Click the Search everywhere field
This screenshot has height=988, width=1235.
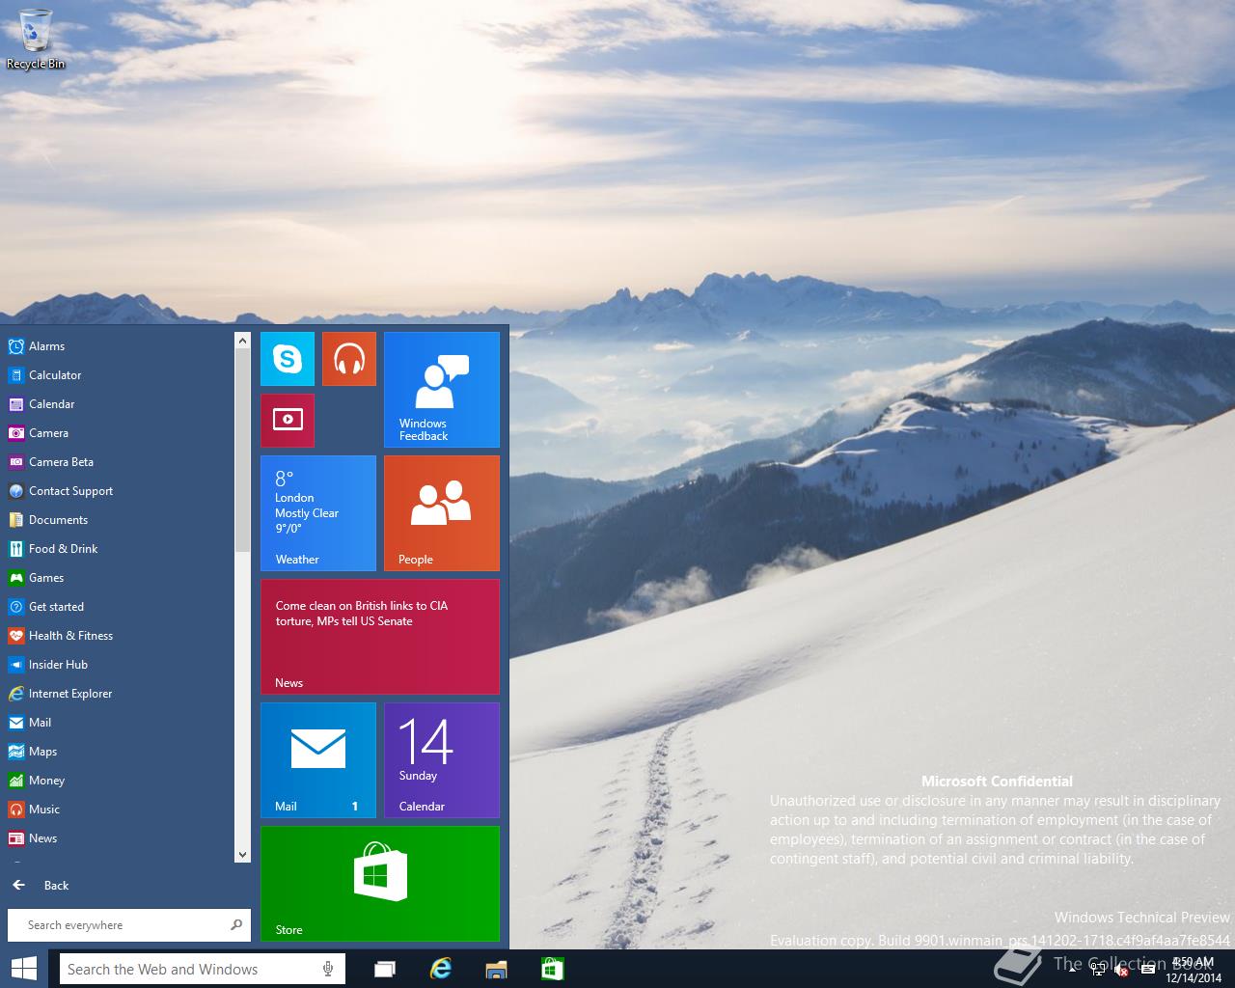129,924
